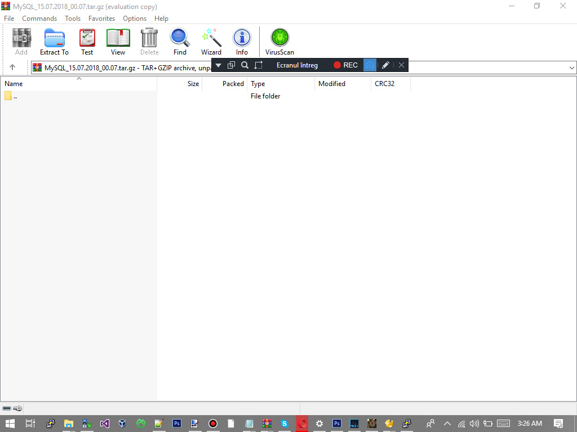The height and width of the screenshot is (432, 577).
Task: Open the recorder pencil draw tool
Action: pyautogui.click(x=385, y=65)
